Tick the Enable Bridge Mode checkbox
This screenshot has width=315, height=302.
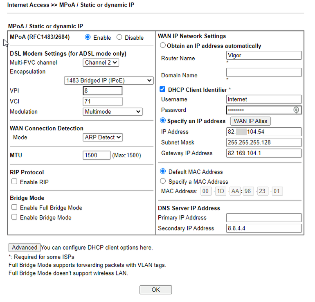pos(14,217)
